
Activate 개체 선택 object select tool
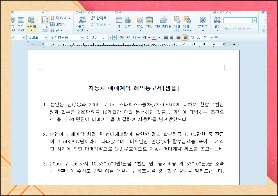177,24
